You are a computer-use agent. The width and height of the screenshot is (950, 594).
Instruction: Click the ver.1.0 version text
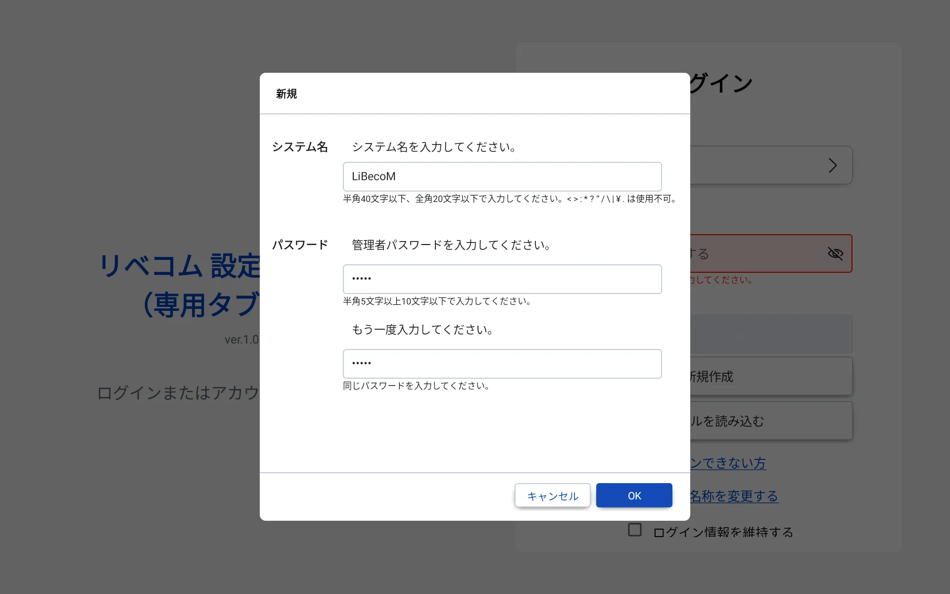241,340
